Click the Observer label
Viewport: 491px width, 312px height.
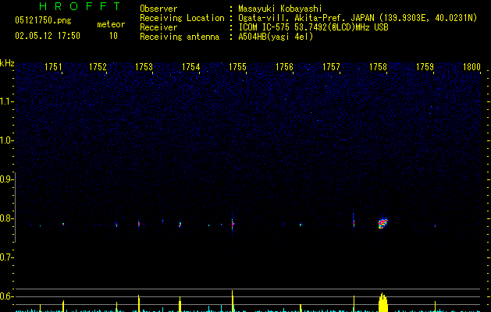158,9
